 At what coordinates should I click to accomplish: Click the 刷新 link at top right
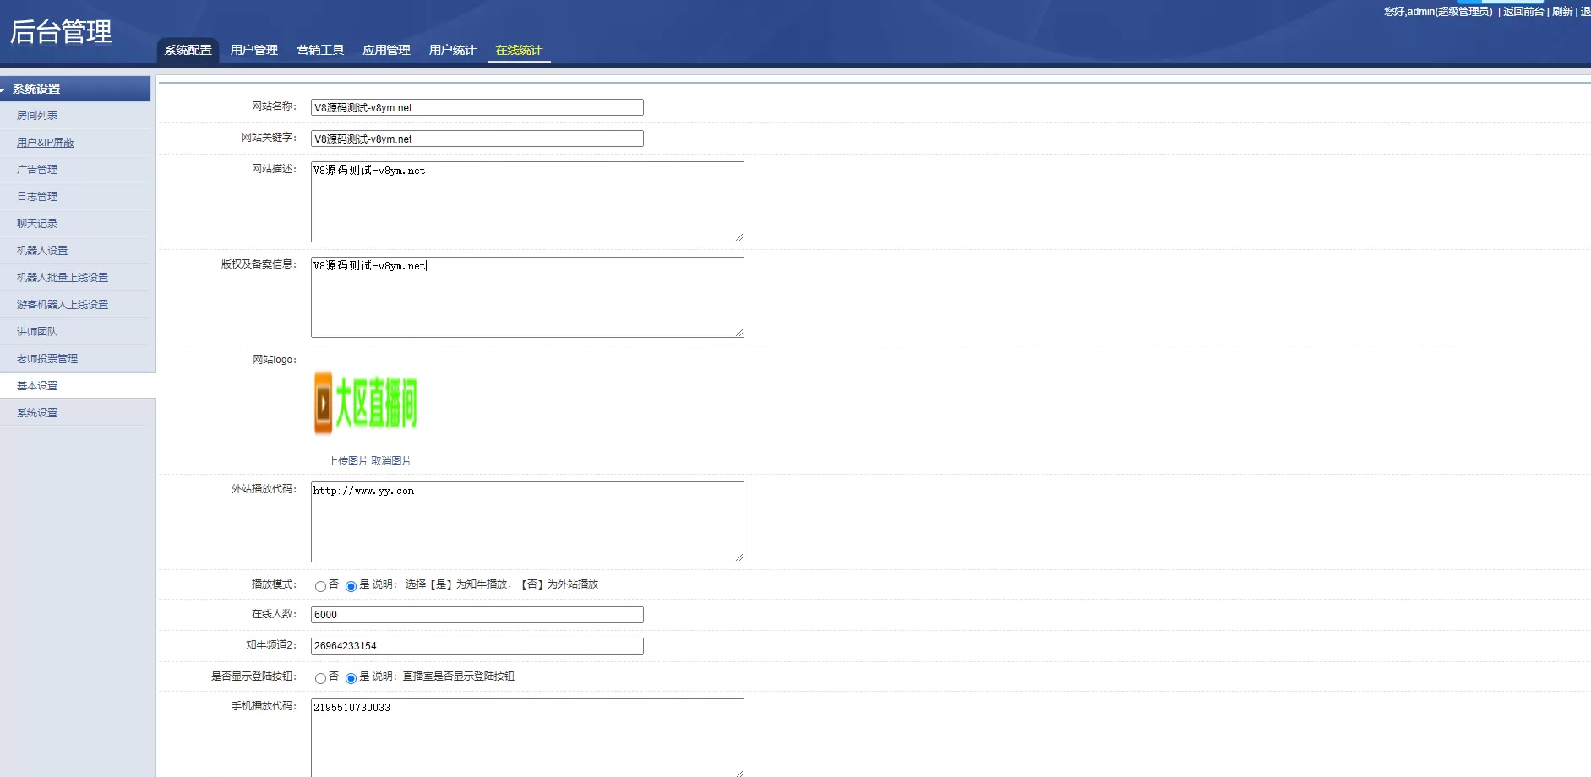click(x=1561, y=11)
